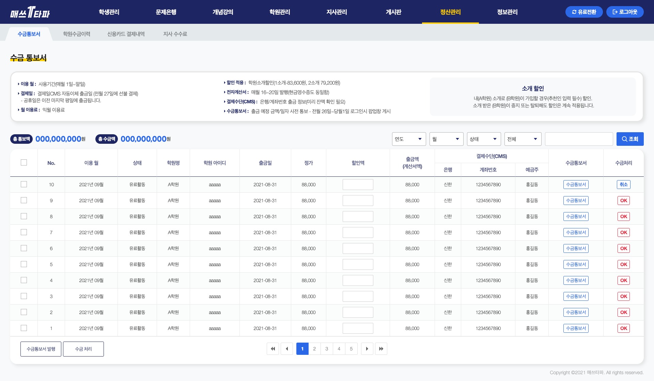Click the 할인액 column header
654x381 pixels.
[358, 163]
